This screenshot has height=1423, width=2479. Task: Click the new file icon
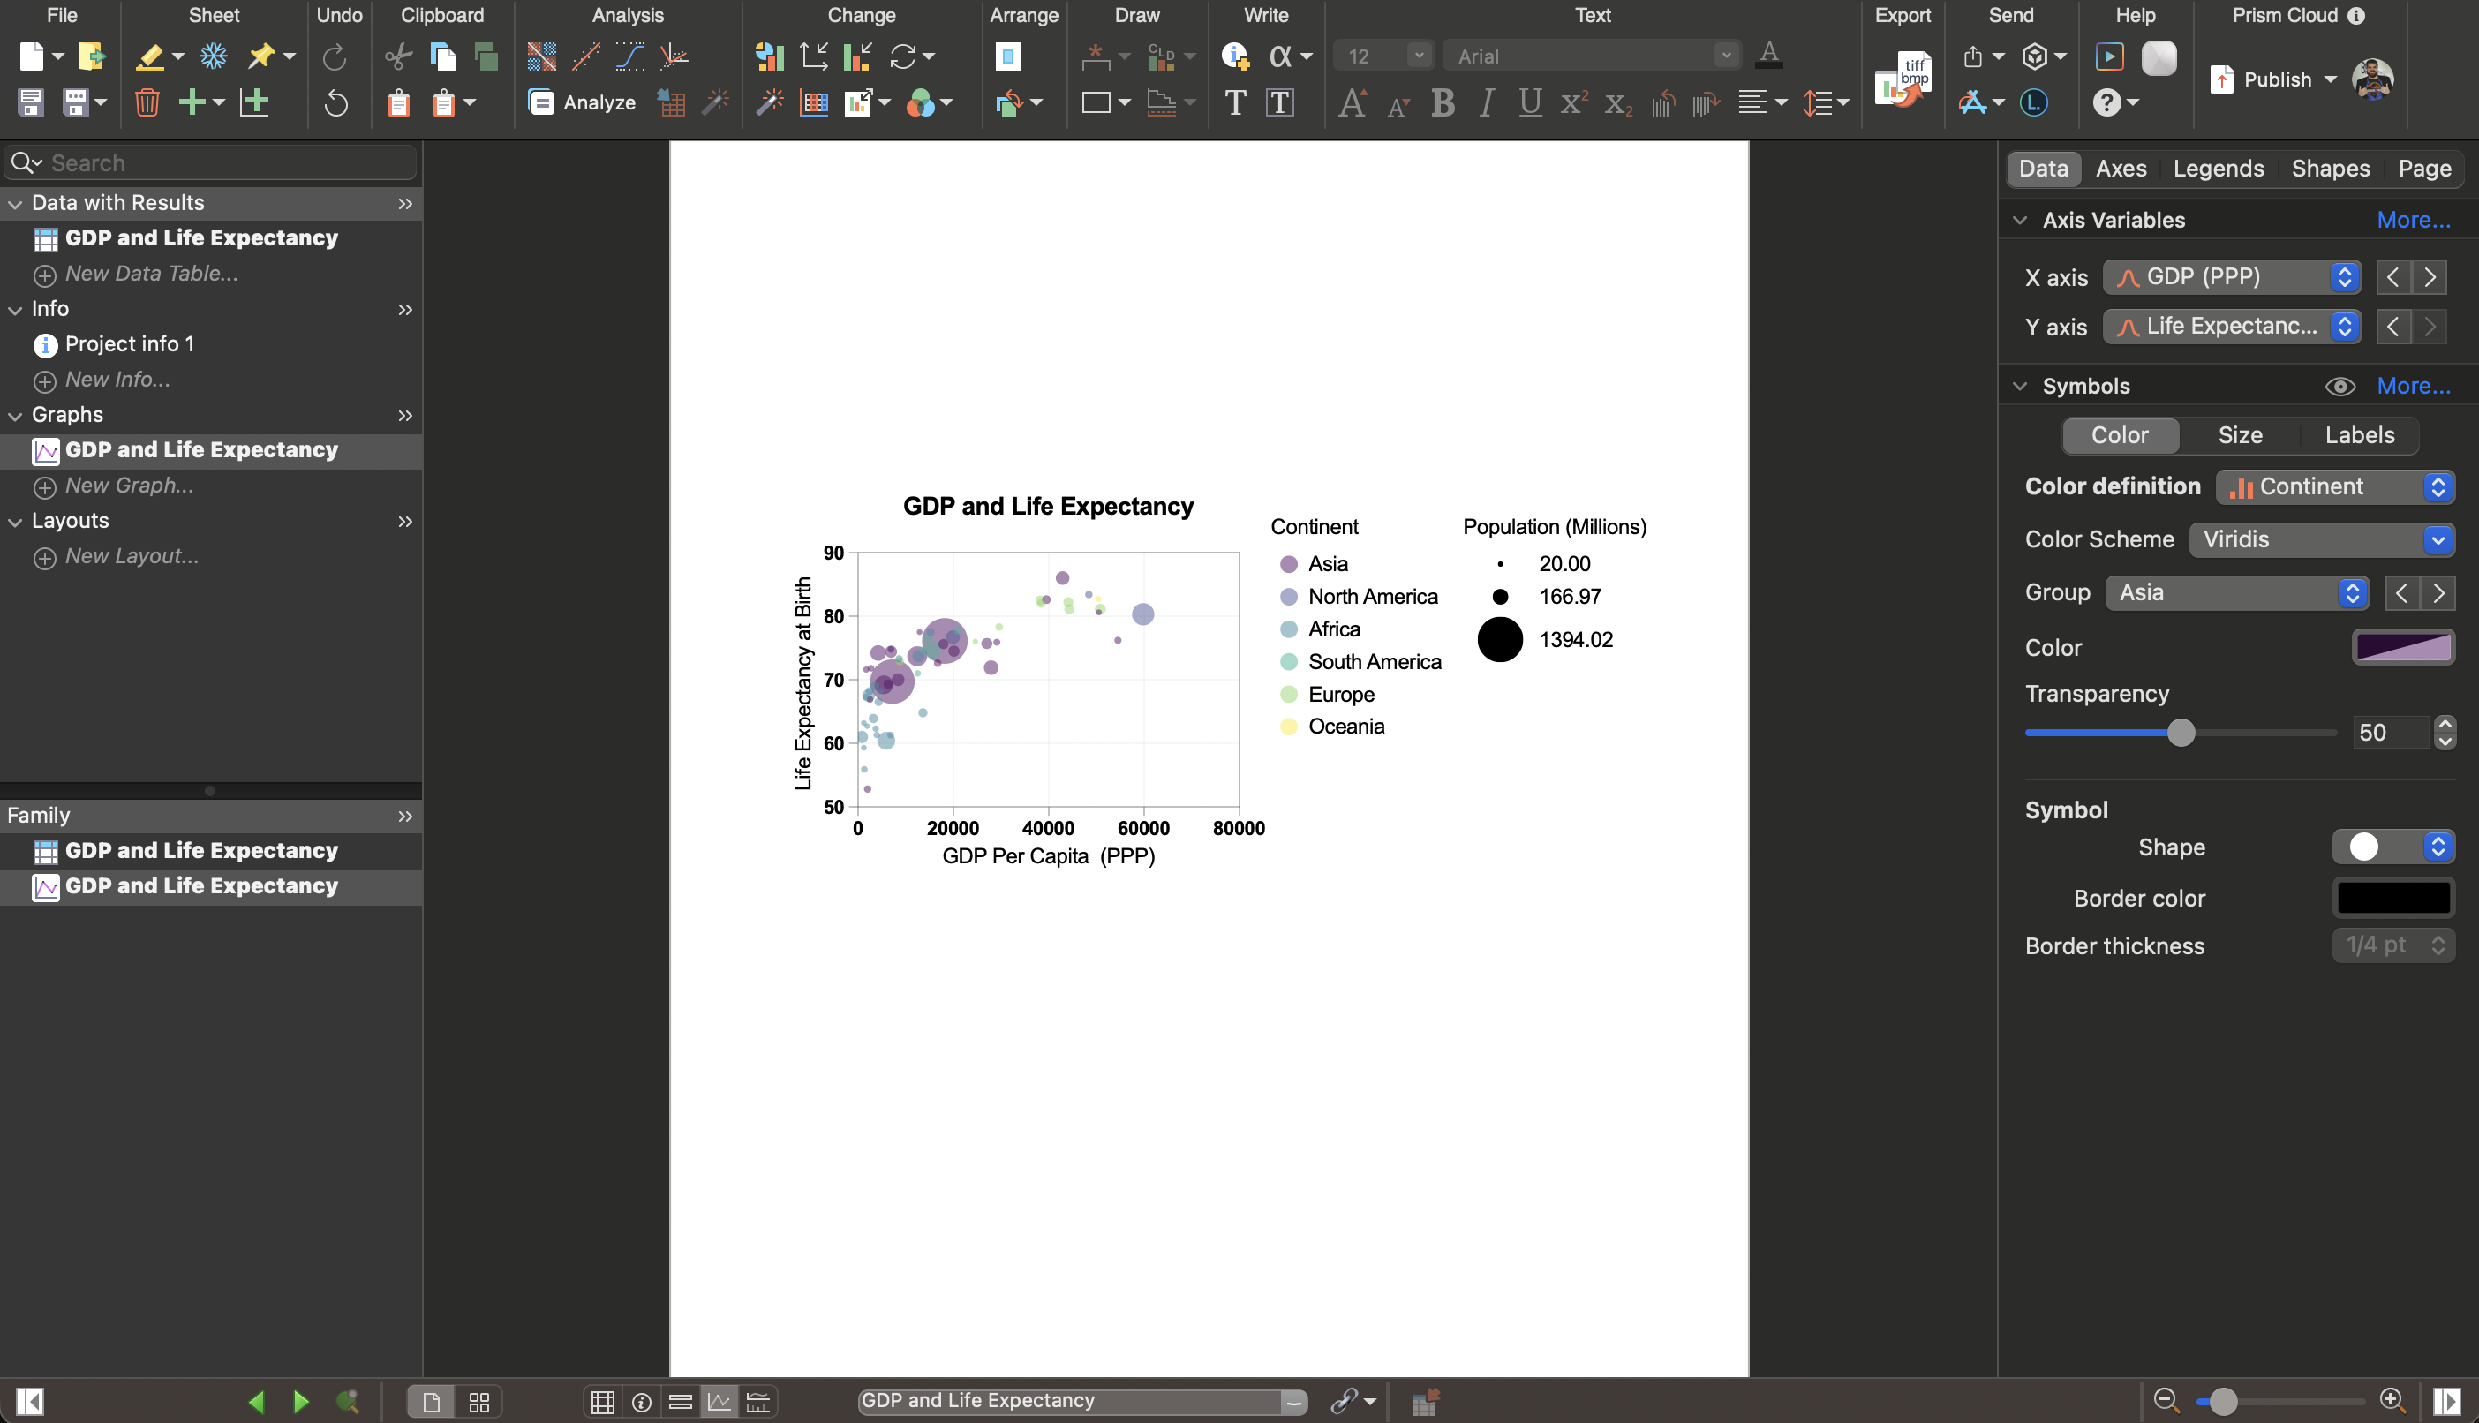pyautogui.click(x=31, y=56)
